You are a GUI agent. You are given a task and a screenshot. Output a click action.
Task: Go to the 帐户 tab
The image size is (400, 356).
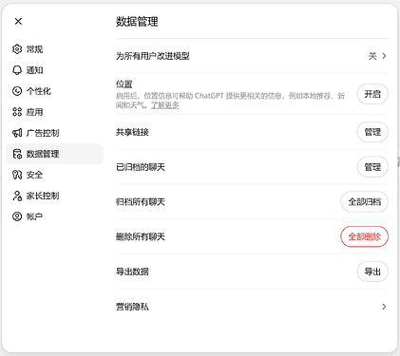pos(54,216)
